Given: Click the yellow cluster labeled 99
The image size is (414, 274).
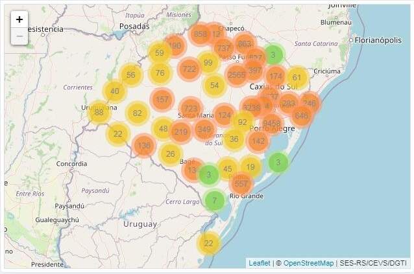Looking at the screenshot, I should pyautogui.click(x=208, y=63).
